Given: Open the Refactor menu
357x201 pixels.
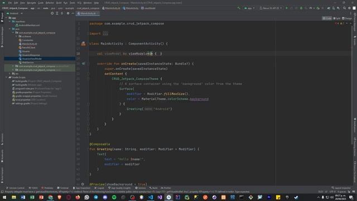Looking at the screenshot, I should click(50, 3).
